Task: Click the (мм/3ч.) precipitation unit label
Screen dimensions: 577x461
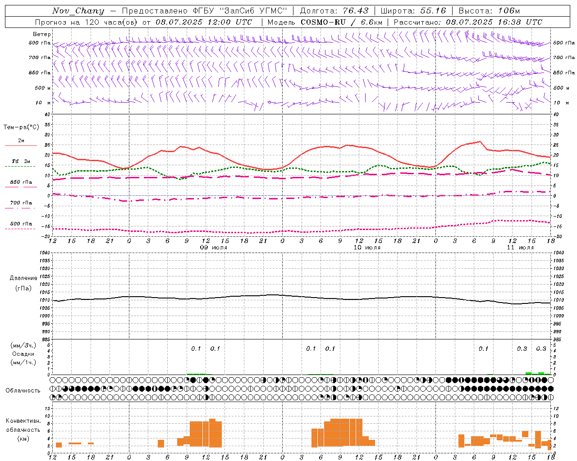Action: coord(23,345)
